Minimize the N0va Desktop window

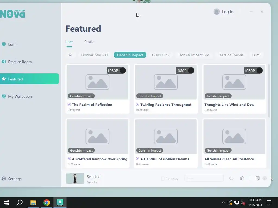pos(251,12)
